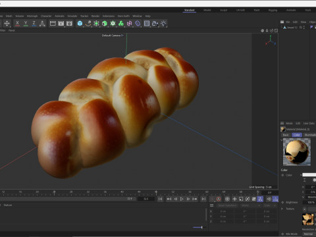Select the Color material tab
The image size is (316, 237).
[297, 135]
